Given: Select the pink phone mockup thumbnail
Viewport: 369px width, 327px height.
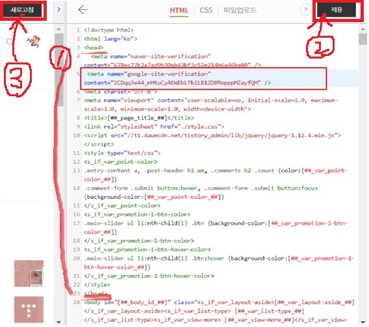Looking at the screenshot, I should click(x=29, y=274).
